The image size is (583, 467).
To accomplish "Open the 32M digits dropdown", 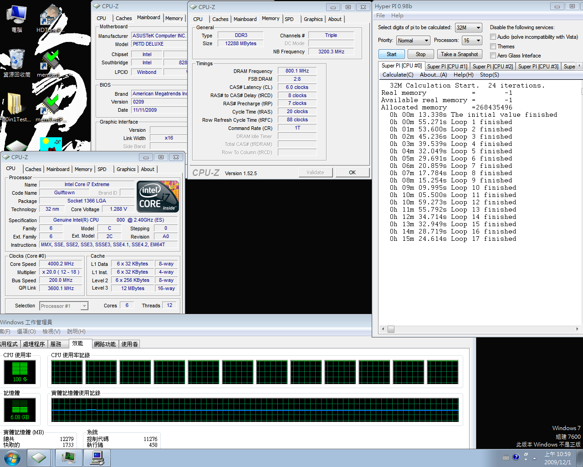I will coord(468,28).
